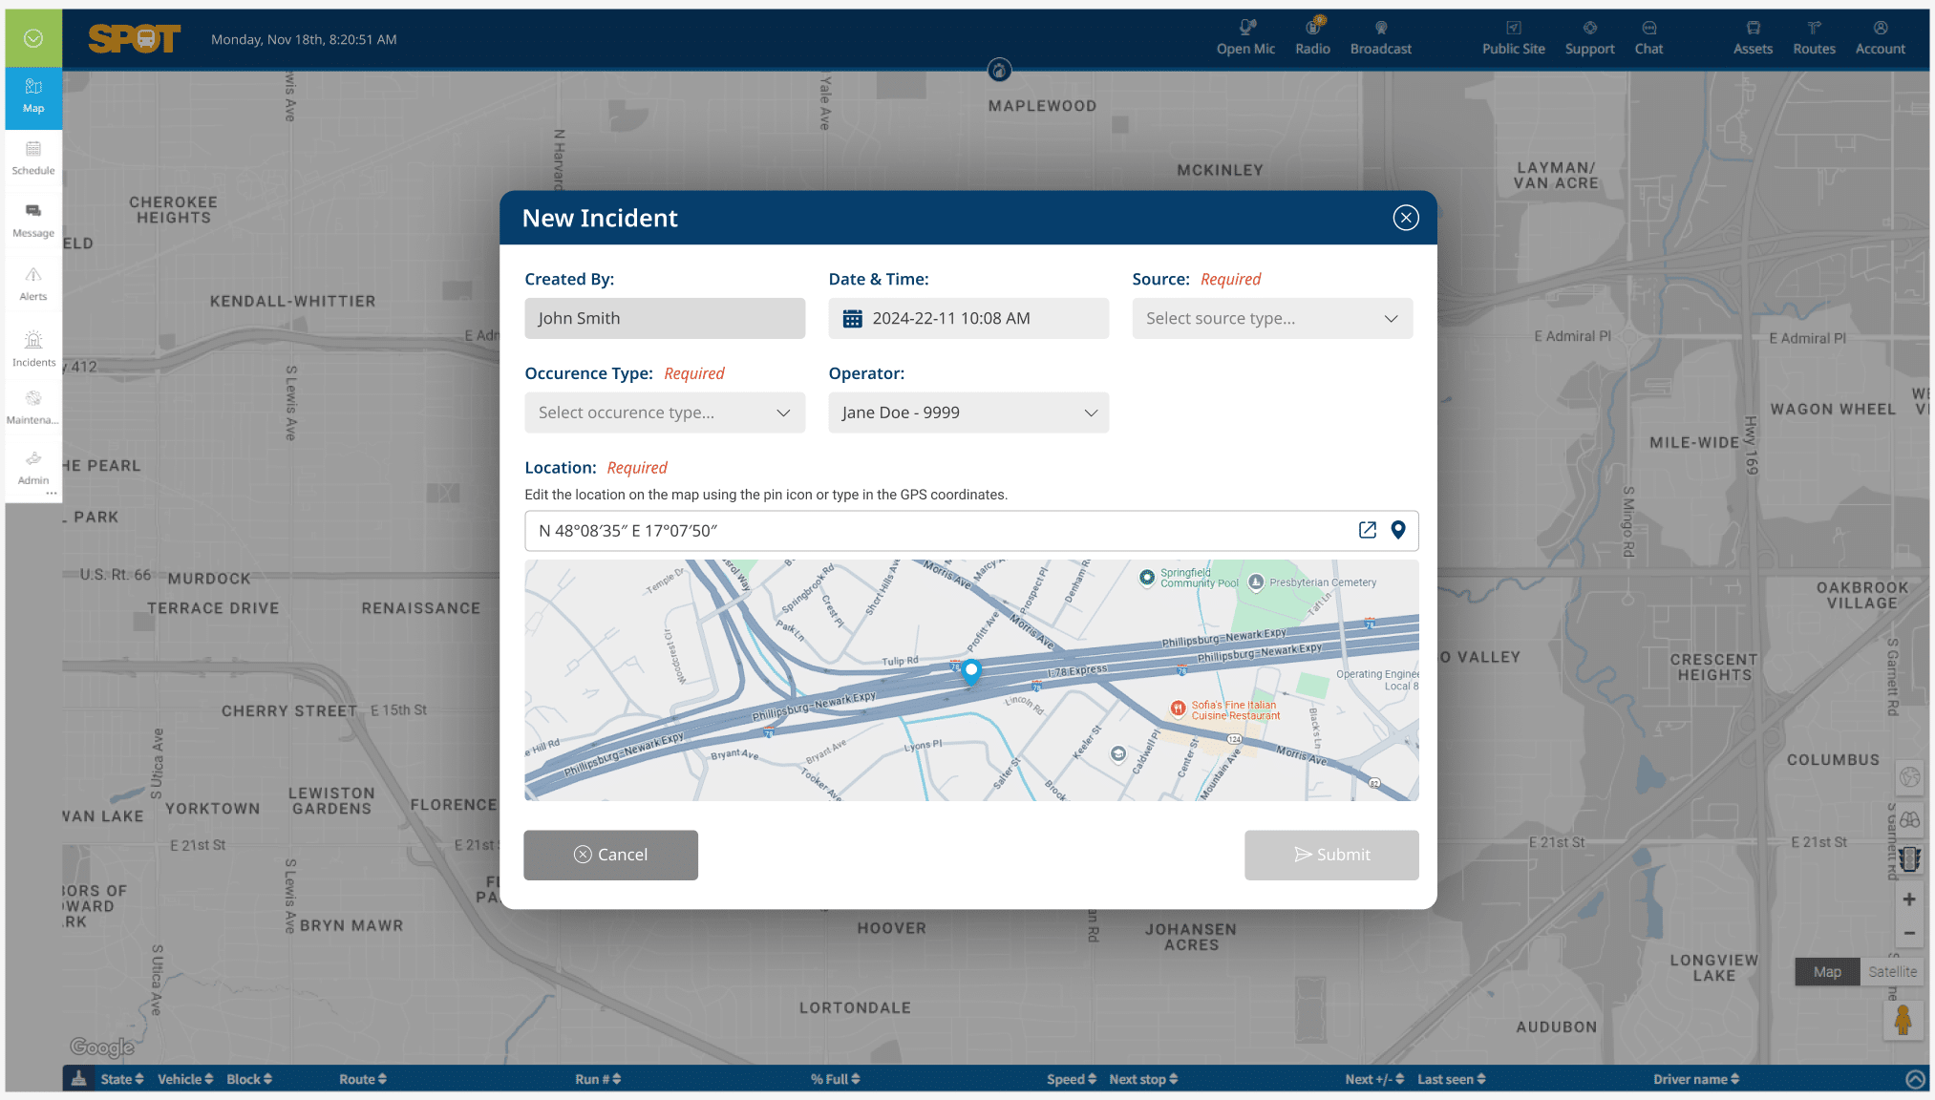This screenshot has height=1100, width=1935.
Task: Change the Operator dropdown selection
Action: tap(967, 412)
